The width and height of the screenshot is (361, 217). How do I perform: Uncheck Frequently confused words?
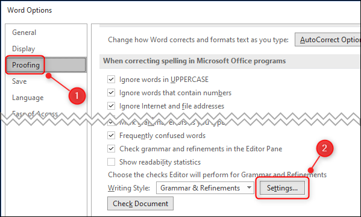pos(111,136)
